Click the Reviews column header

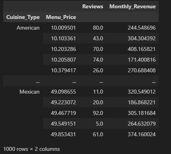(x=93, y=6)
